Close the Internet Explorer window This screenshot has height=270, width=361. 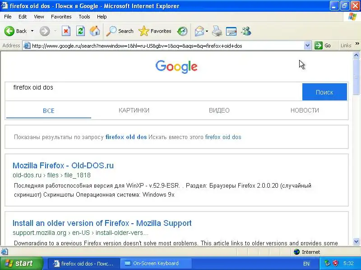[x=355, y=5]
